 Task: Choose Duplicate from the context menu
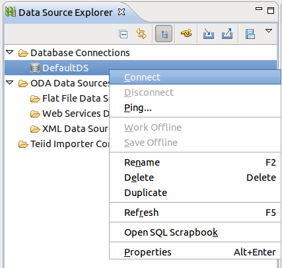coord(195,193)
